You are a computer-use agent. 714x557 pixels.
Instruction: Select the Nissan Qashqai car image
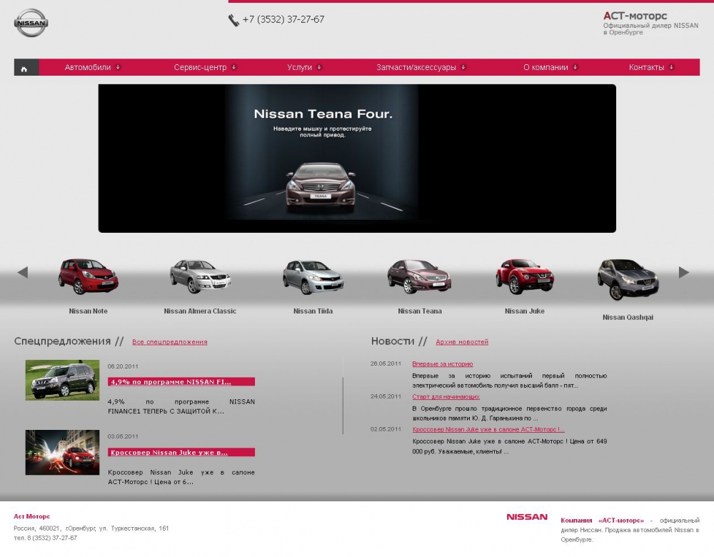click(x=628, y=280)
